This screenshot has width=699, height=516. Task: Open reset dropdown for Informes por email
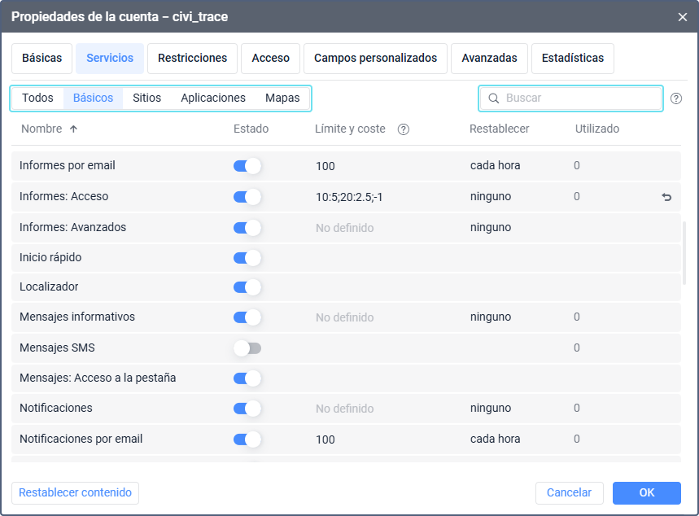(495, 166)
